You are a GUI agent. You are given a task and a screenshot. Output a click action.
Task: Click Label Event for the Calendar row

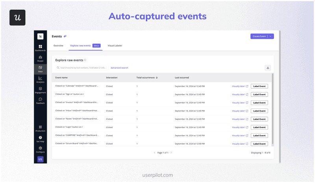click(259, 86)
